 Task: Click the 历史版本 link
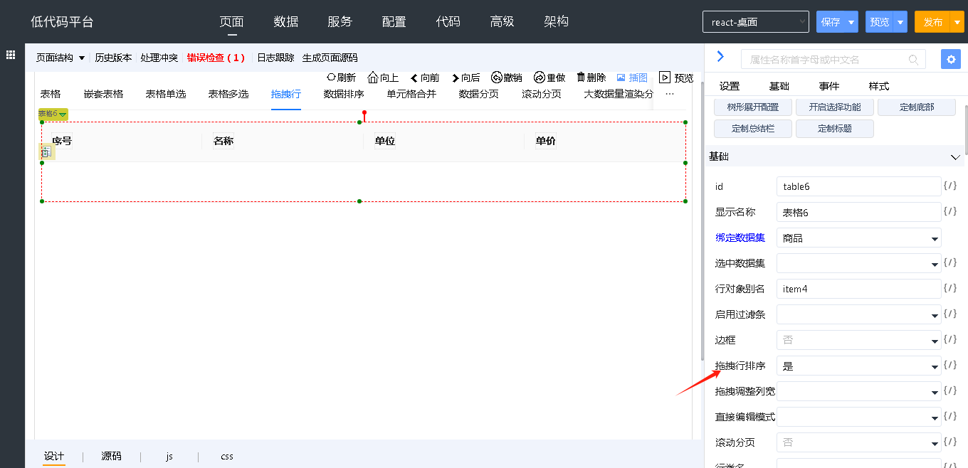click(114, 58)
